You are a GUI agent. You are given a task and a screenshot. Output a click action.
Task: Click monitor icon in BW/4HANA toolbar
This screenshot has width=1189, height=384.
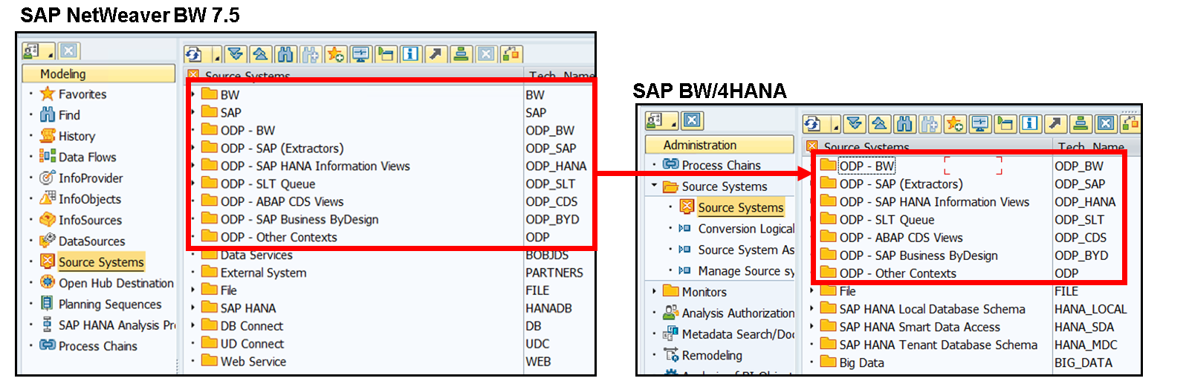coord(979,123)
